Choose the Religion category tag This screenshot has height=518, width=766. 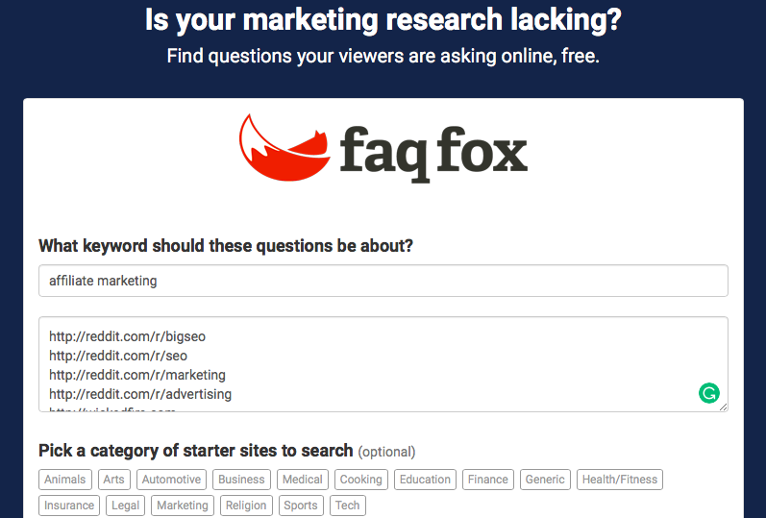click(x=244, y=506)
